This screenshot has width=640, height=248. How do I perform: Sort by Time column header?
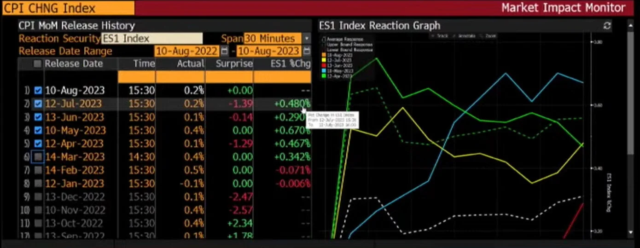tap(144, 64)
